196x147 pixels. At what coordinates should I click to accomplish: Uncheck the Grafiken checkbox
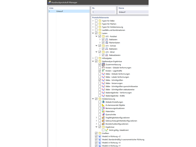tap(96, 133)
